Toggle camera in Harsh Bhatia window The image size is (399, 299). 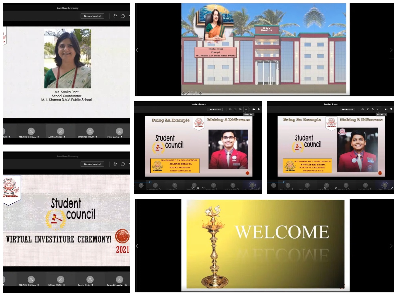(253, 109)
